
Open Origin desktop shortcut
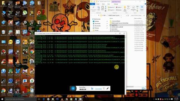tap(39, 13)
